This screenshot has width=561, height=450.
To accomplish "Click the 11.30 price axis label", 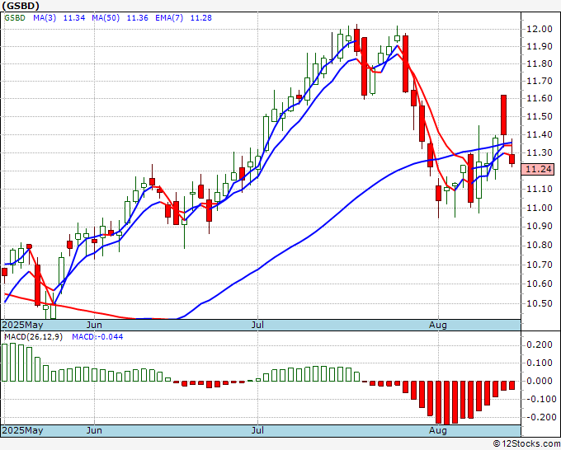I will coord(540,153).
